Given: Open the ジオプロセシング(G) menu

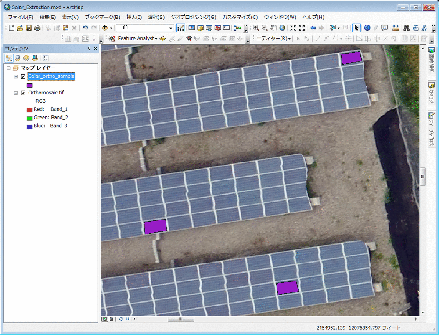Looking at the screenshot, I should tap(193, 17).
